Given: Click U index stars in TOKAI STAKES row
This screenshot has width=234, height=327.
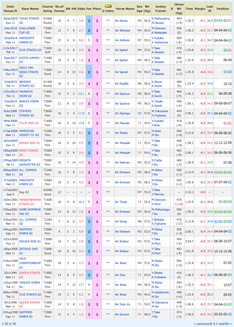Looking at the screenshot, I should 108,21.
